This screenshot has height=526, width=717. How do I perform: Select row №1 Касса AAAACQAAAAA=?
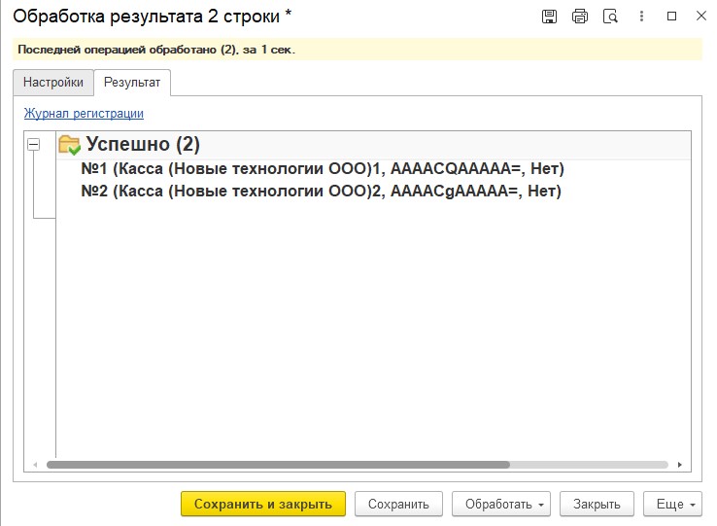pos(323,169)
